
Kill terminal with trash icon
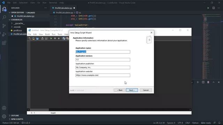[208, 82]
